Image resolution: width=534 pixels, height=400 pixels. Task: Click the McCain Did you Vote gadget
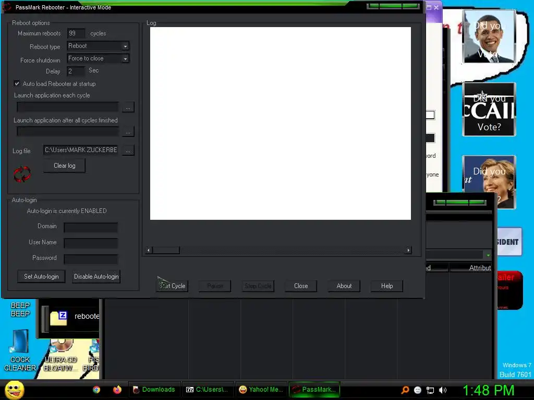489,109
